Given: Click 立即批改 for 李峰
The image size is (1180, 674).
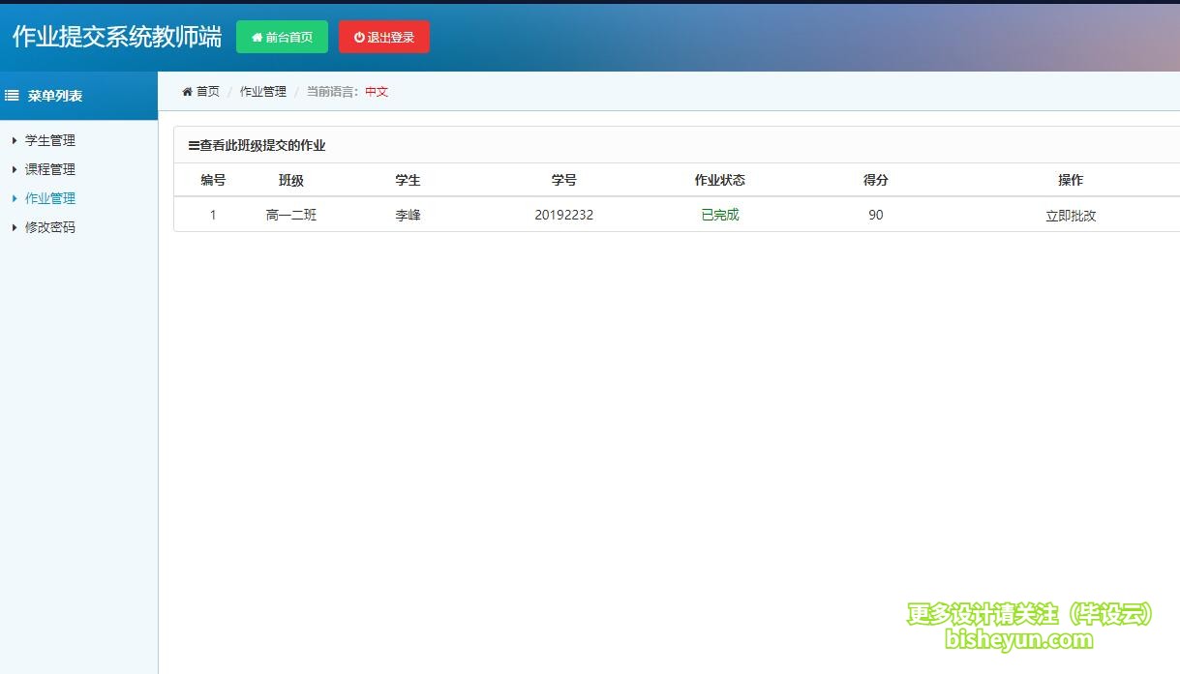Looking at the screenshot, I should [1071, 216].
